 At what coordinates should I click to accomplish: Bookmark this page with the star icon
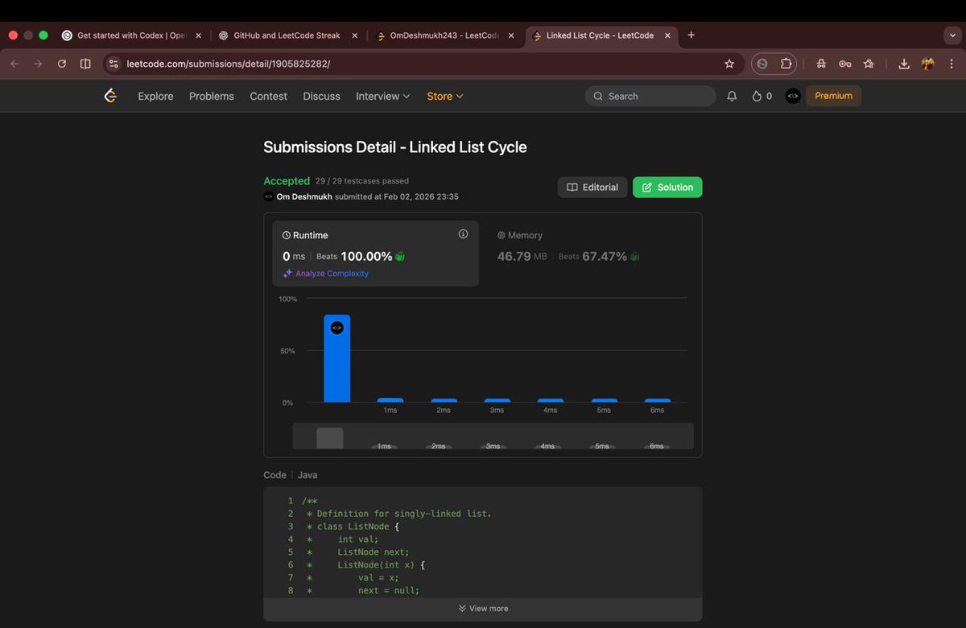click(729, 64)
